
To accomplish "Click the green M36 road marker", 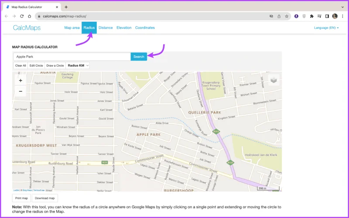I will coord(105,162).
